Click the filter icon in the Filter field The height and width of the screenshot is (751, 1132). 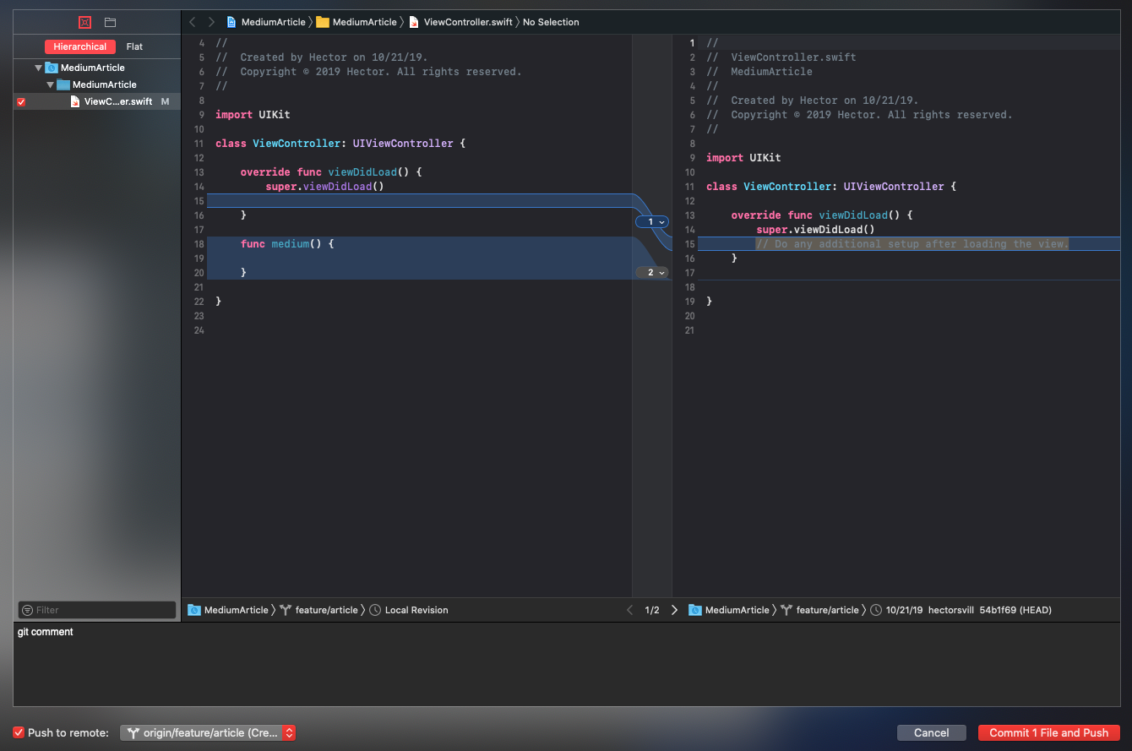[28, 610]
